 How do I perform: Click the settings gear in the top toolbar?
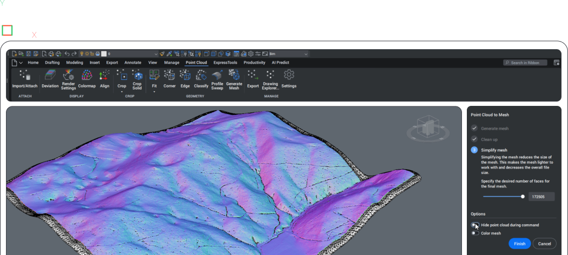(250, 54)
